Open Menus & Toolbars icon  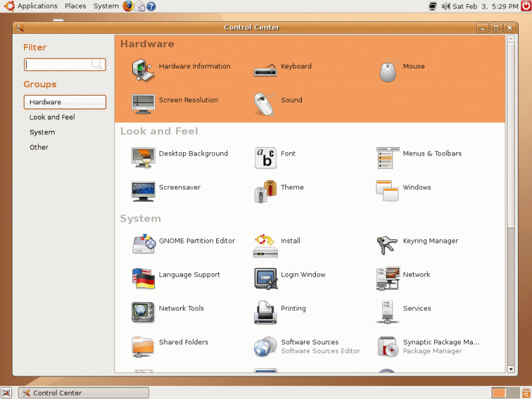tap(388, 158)
